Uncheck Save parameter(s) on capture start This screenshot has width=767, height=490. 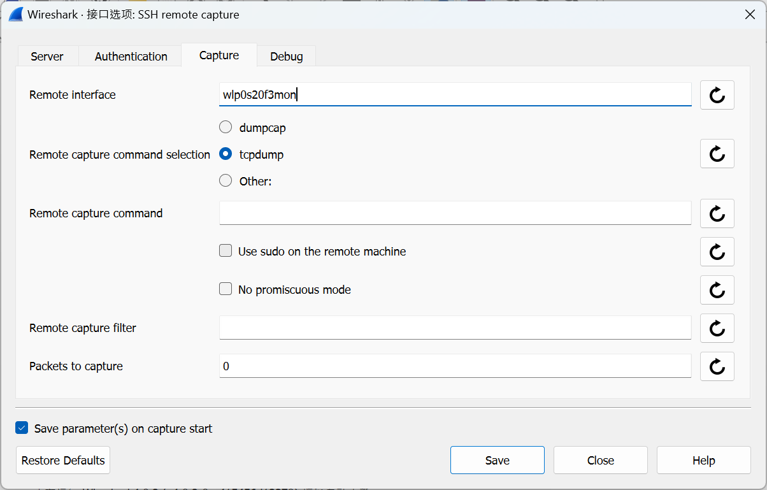point(22,428)
